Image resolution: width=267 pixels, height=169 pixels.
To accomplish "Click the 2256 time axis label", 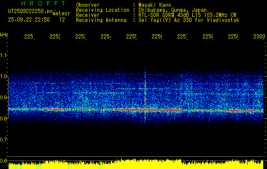I will (157, 36).
